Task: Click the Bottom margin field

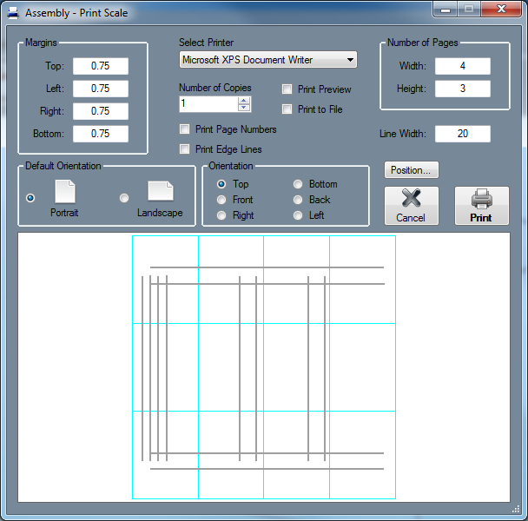Action: click(101, 134)
